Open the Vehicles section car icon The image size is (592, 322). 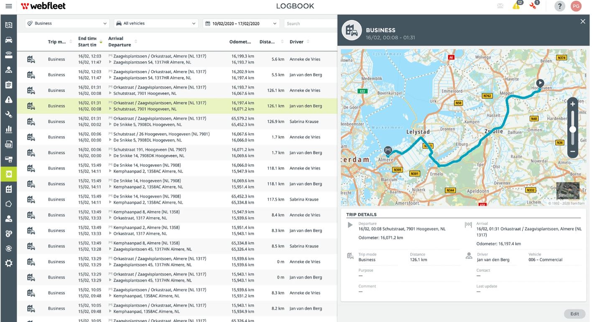(8, 40)
